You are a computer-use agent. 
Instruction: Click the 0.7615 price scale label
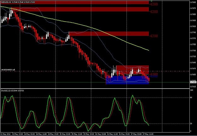pyautogui.click(x=193, y=87)
